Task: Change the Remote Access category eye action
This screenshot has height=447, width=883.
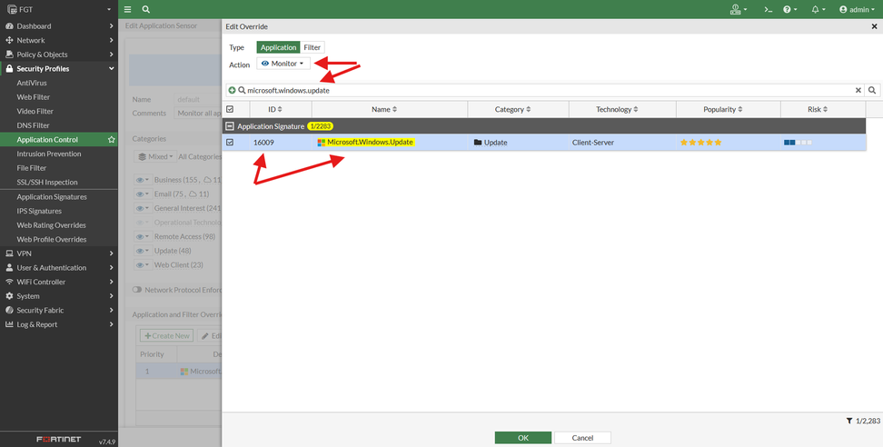Action: pyautogui.click(x=143, y=236)
